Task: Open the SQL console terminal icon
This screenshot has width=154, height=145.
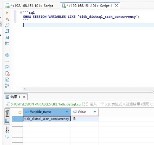Action: click(7, 43)
